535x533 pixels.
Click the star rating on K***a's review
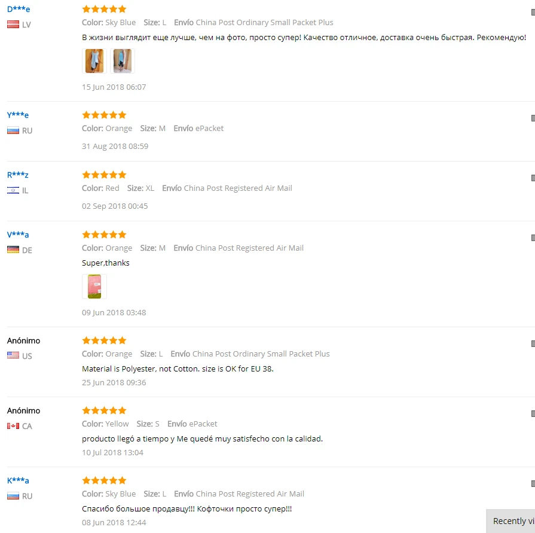coord(104,480)
